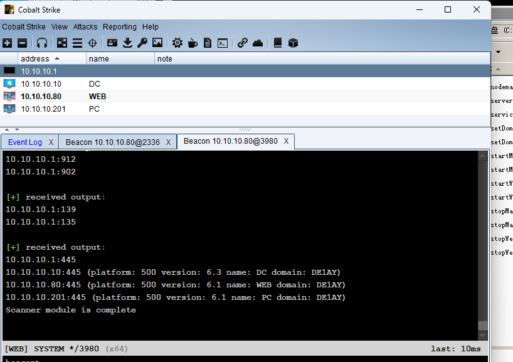Close the Event Log tab
This screenshot has width=513, height=362.
pyautogui.click(x=51, y=142)
